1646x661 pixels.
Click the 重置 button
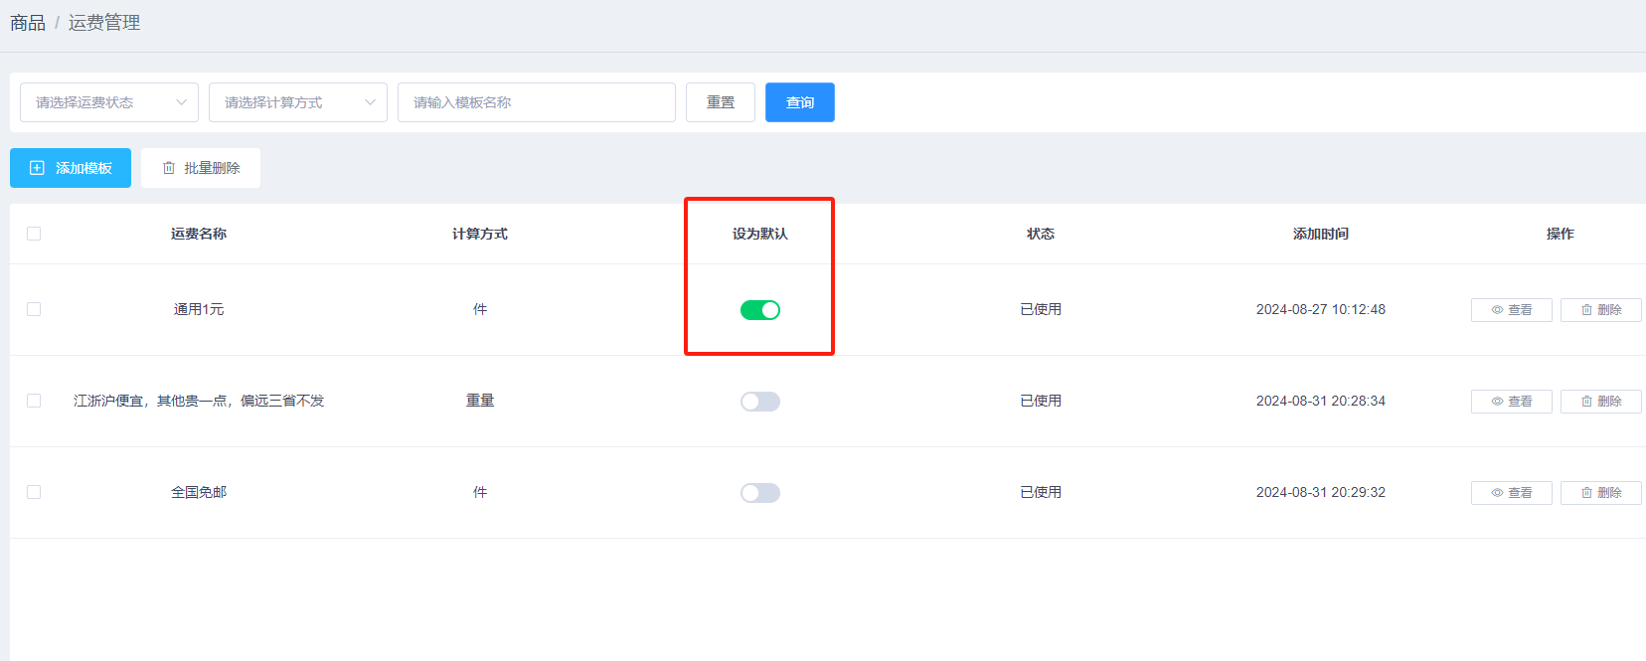click(x=721, y=102)
